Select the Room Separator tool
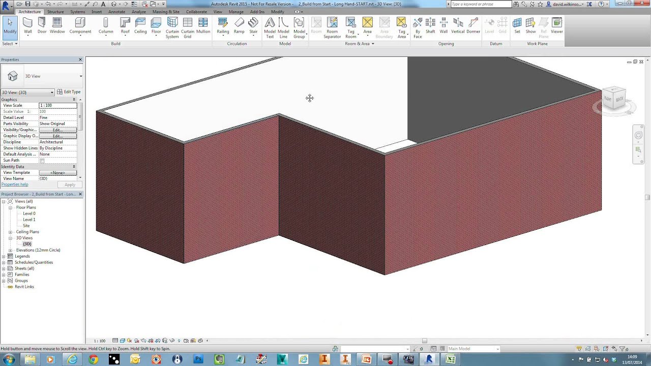This screenshot has height=366, width=651. [332, 28]
